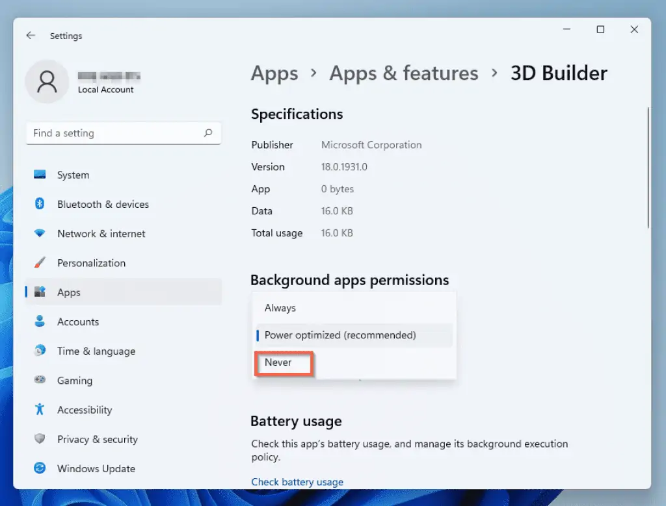Select the Accessibility figure icon

click(40, 410)
